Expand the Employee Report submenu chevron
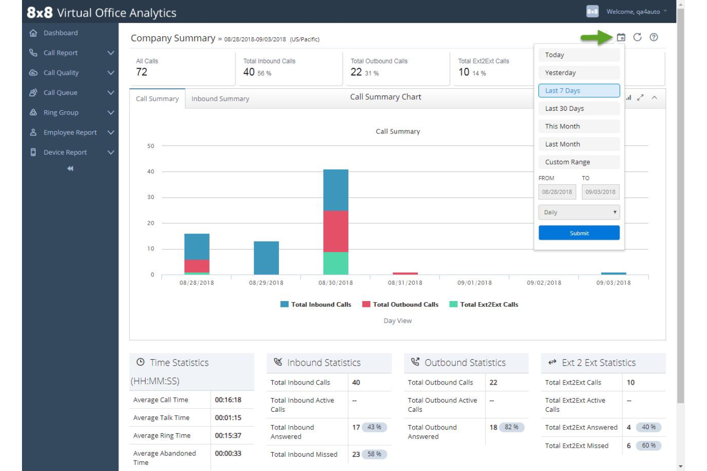 (x=111, y=132)
